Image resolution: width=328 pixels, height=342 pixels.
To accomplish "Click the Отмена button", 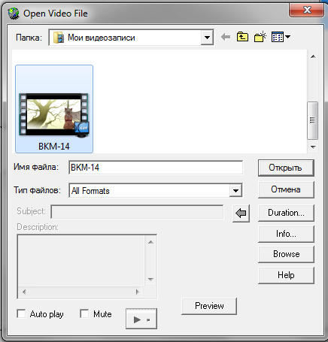I will 286,189.
